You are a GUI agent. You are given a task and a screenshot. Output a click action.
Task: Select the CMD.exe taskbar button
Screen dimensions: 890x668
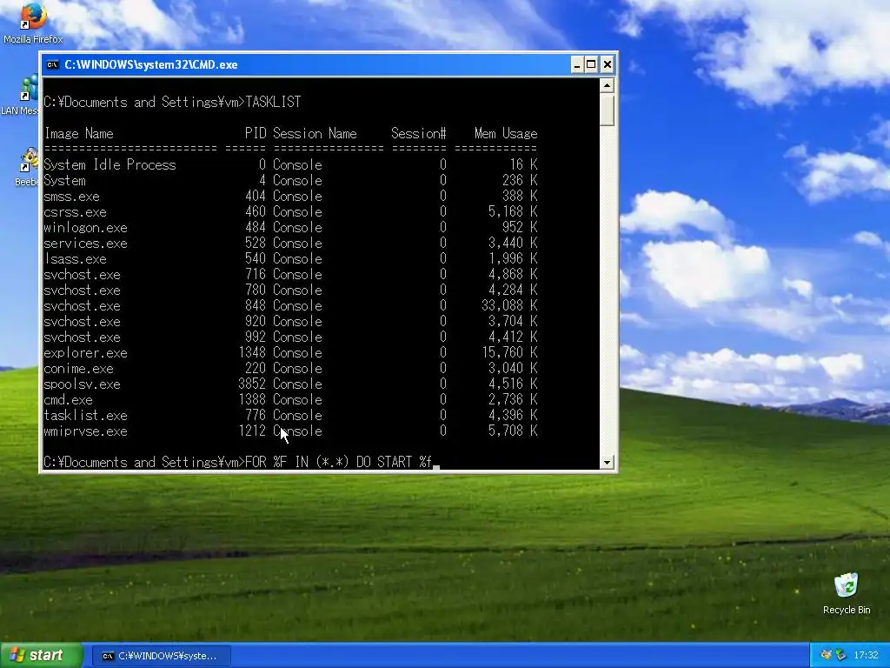tap(161, 656)
